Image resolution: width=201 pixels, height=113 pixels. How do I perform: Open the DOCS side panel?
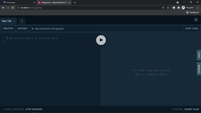pos(199,55)
